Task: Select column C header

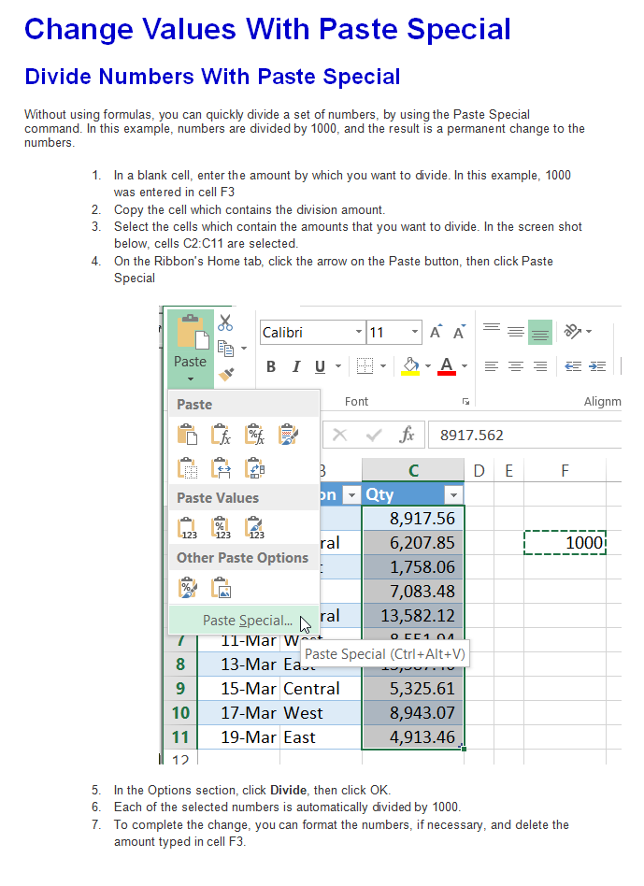Action: coord(413,470)
